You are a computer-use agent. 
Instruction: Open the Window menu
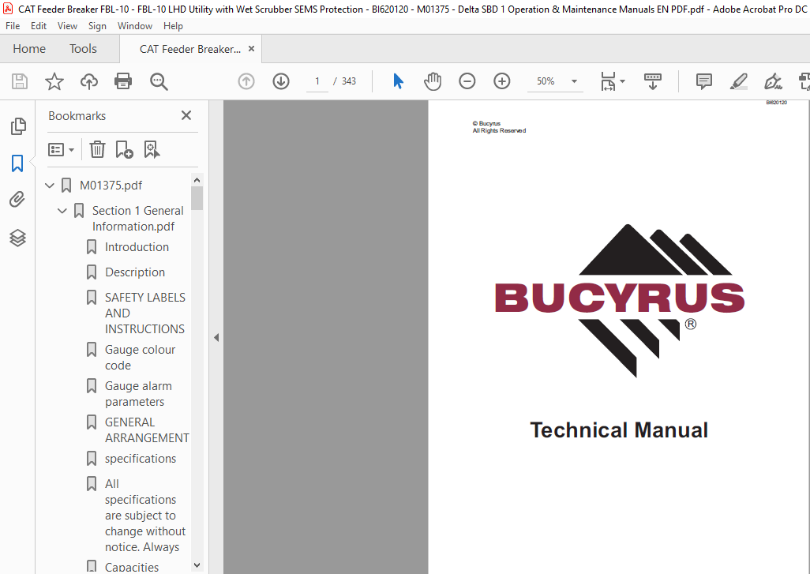pos(135,26)
